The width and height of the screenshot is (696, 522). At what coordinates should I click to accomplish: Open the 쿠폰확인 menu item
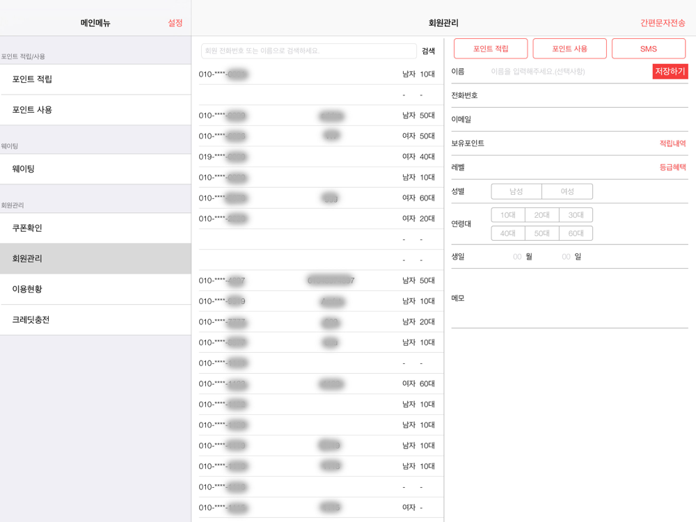pyautogui.click(x=95, y=228)
